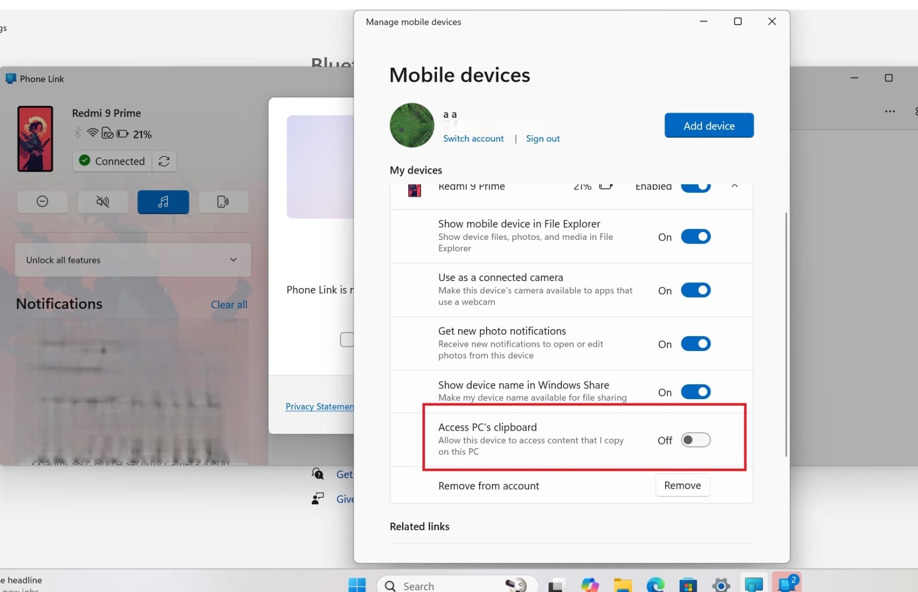The image size is (918, 592).
Task: Click the Sign out link
Action: [x=543, y=138]
